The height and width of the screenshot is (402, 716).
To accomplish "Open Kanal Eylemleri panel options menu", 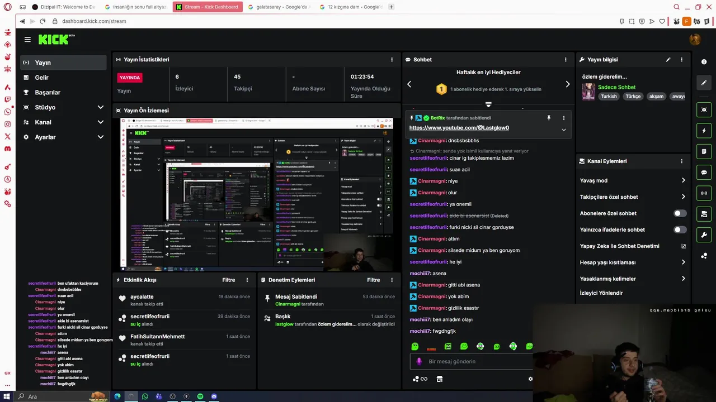I will pos(681,161).
